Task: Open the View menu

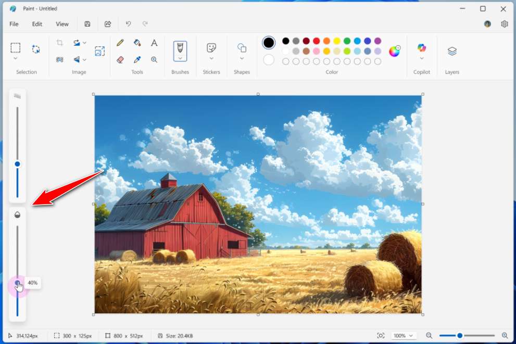Action: coord(62,24)
